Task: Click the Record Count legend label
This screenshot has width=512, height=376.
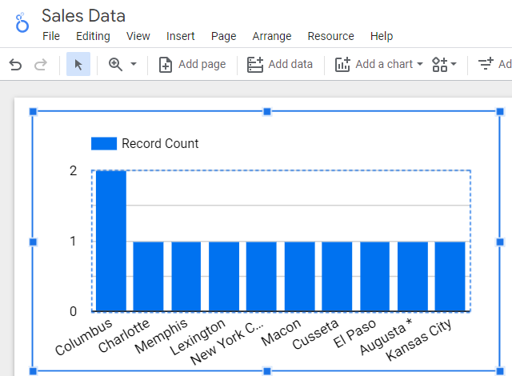Action: (160, 144)
